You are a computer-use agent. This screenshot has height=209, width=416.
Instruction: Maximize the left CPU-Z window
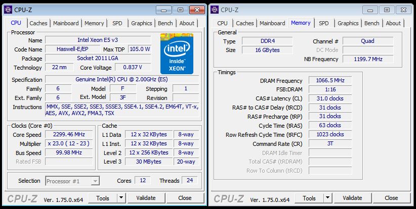pos(180,10)
